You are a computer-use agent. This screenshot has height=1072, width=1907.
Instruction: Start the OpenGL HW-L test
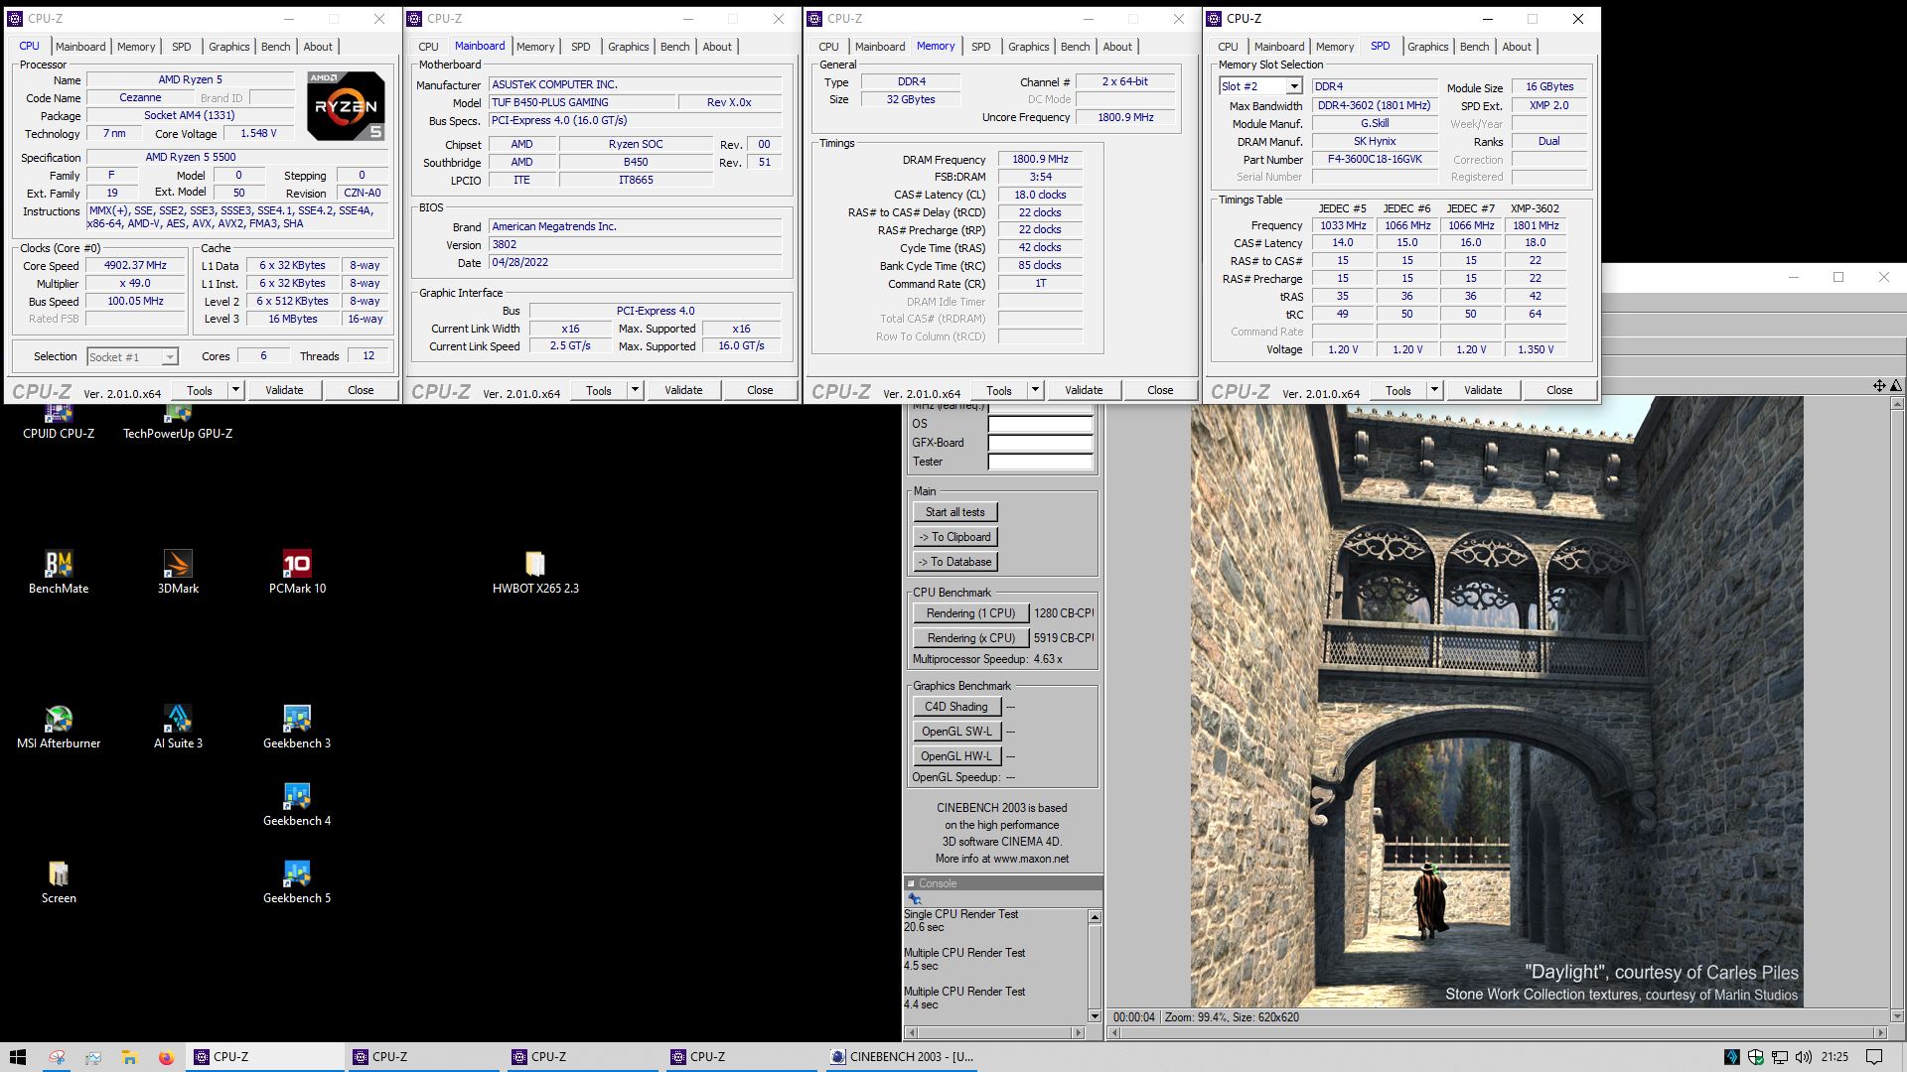pos(956,756)
